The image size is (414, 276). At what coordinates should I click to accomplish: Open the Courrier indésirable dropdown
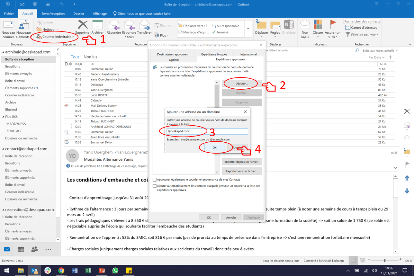55,37
